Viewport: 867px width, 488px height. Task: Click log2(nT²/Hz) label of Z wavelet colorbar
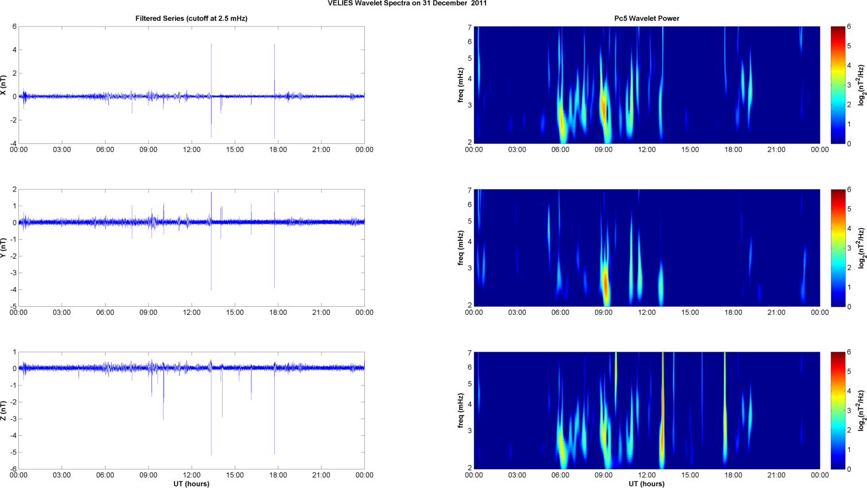pos(862,411)
